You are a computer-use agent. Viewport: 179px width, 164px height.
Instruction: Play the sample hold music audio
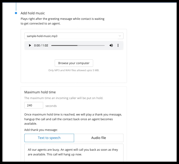point(30,45)
